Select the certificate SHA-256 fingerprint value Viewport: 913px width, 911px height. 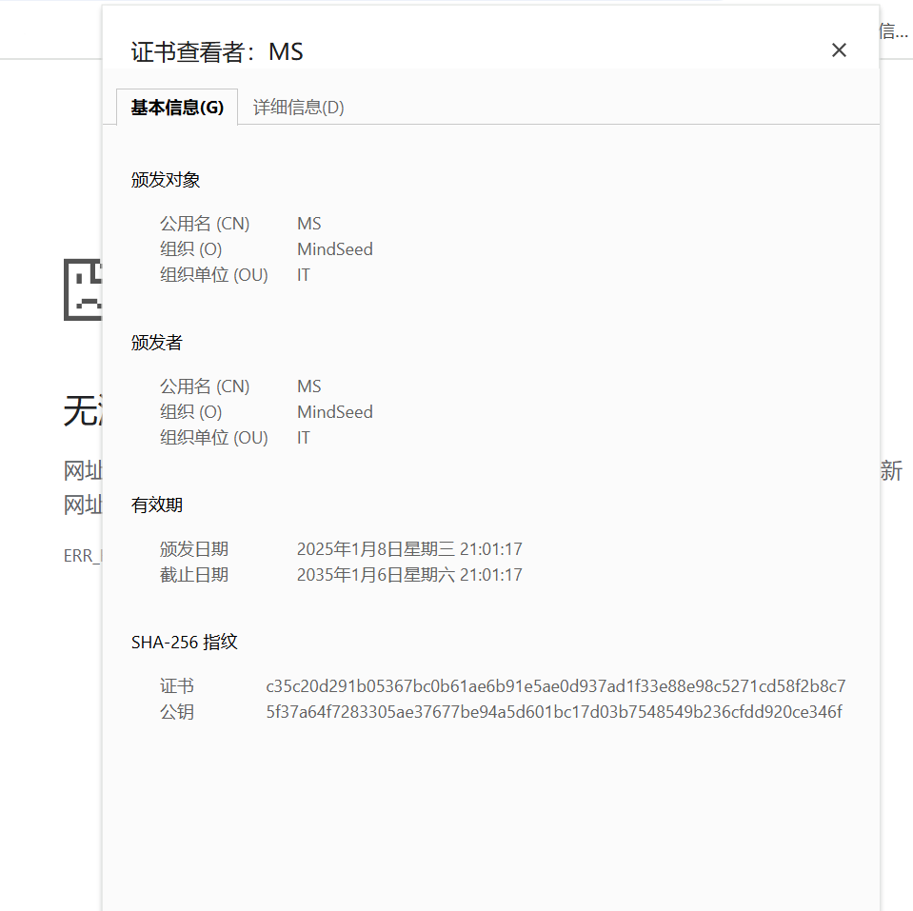(555, 686)
